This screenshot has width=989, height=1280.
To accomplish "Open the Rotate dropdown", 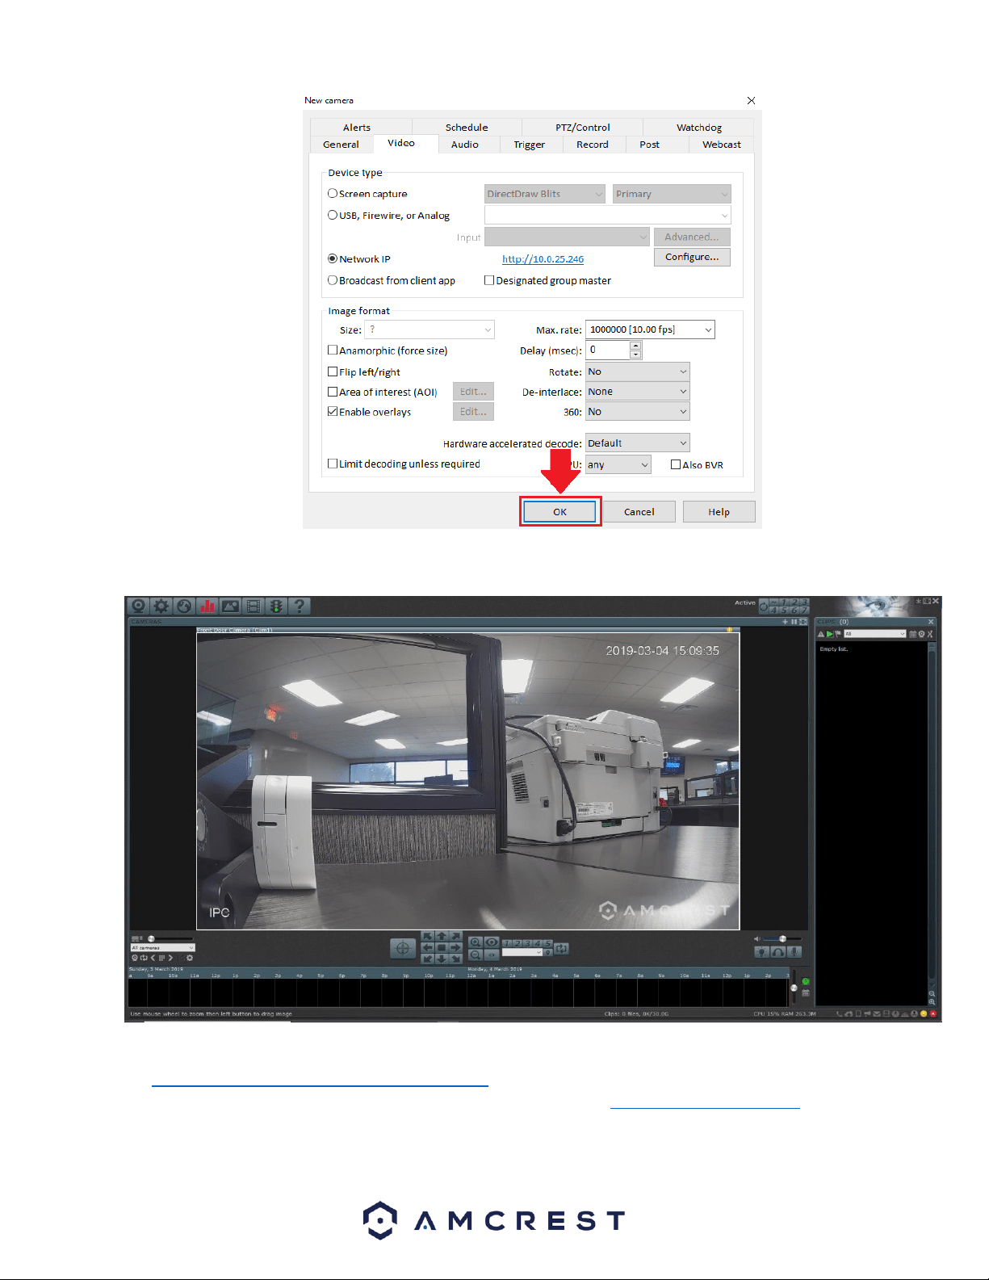I will tap(637, 371).
